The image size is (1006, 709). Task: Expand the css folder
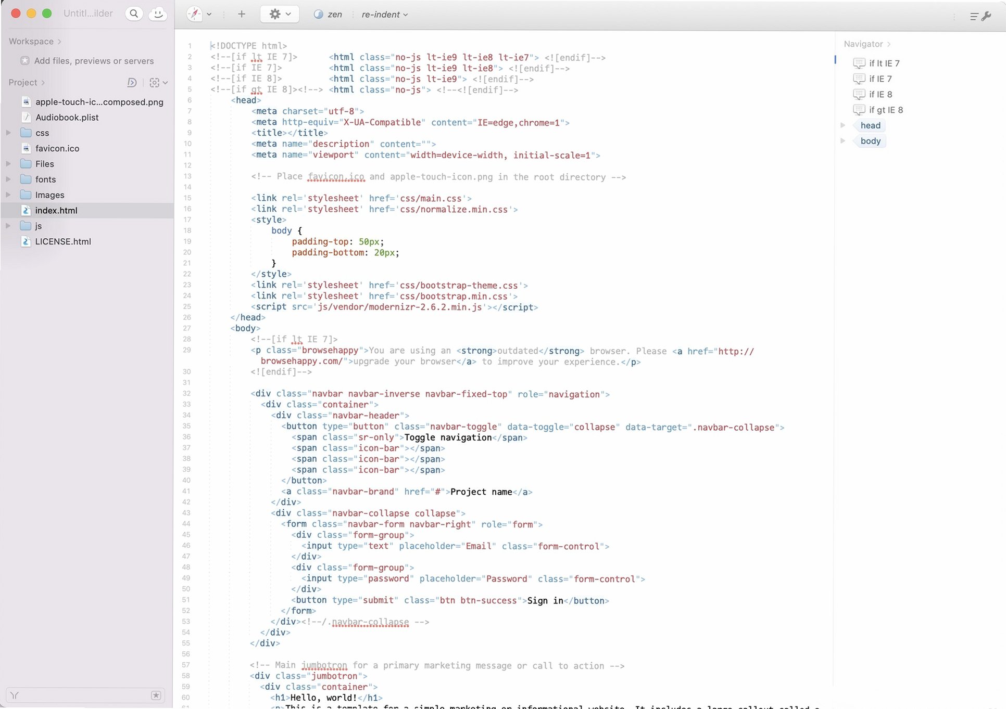point(8,133)
